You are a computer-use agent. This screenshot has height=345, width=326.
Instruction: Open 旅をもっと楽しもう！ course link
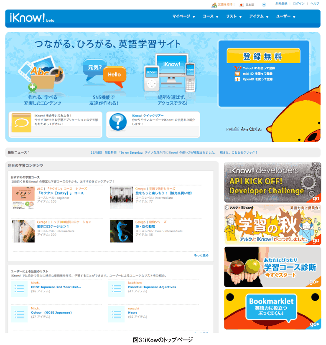pos(163,193)
